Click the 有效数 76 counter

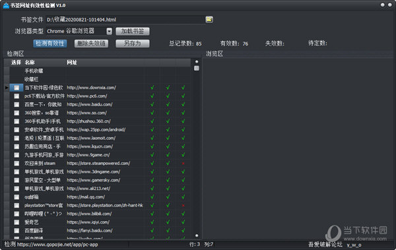234,44
